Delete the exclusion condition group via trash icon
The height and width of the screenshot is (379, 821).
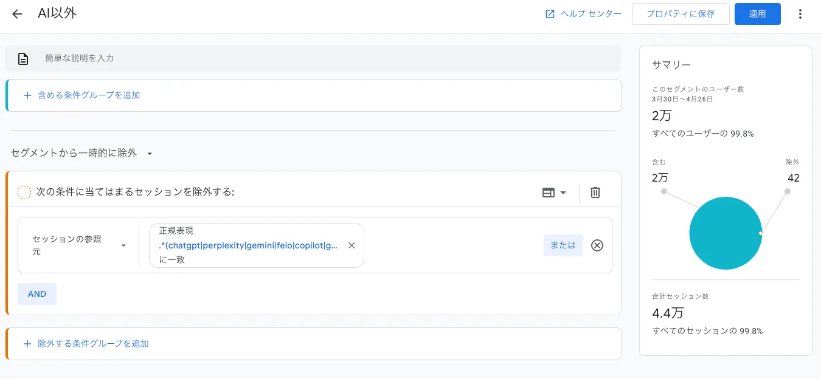coord(595,192)
